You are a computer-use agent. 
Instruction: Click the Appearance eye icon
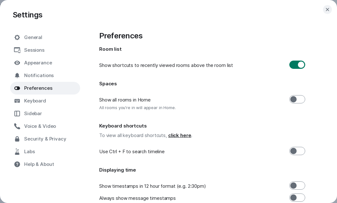tap(17, 63)
